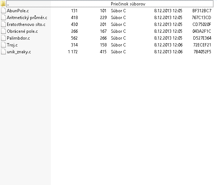This screenshot has width=217, height=185.
Task: Click the size value 1 172
Action: (73, 52)
